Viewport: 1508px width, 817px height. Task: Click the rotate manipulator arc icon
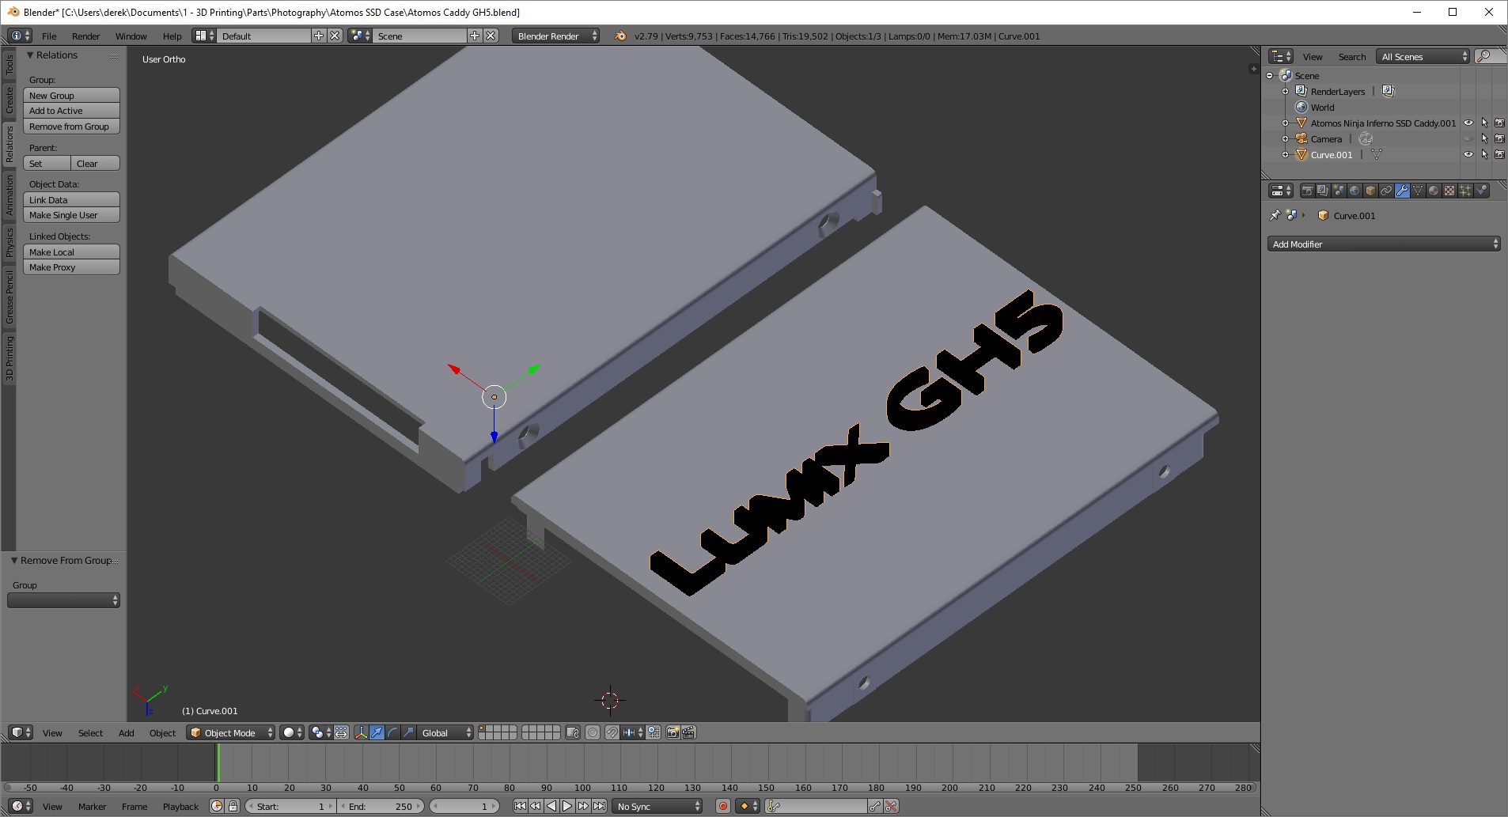392,732
